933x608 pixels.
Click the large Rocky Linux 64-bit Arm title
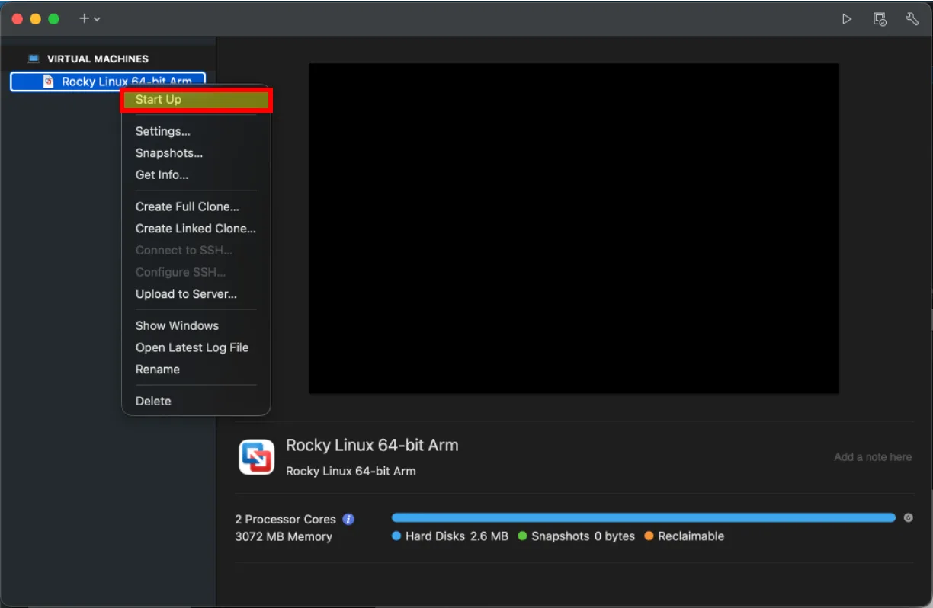(x=372, y=445)
